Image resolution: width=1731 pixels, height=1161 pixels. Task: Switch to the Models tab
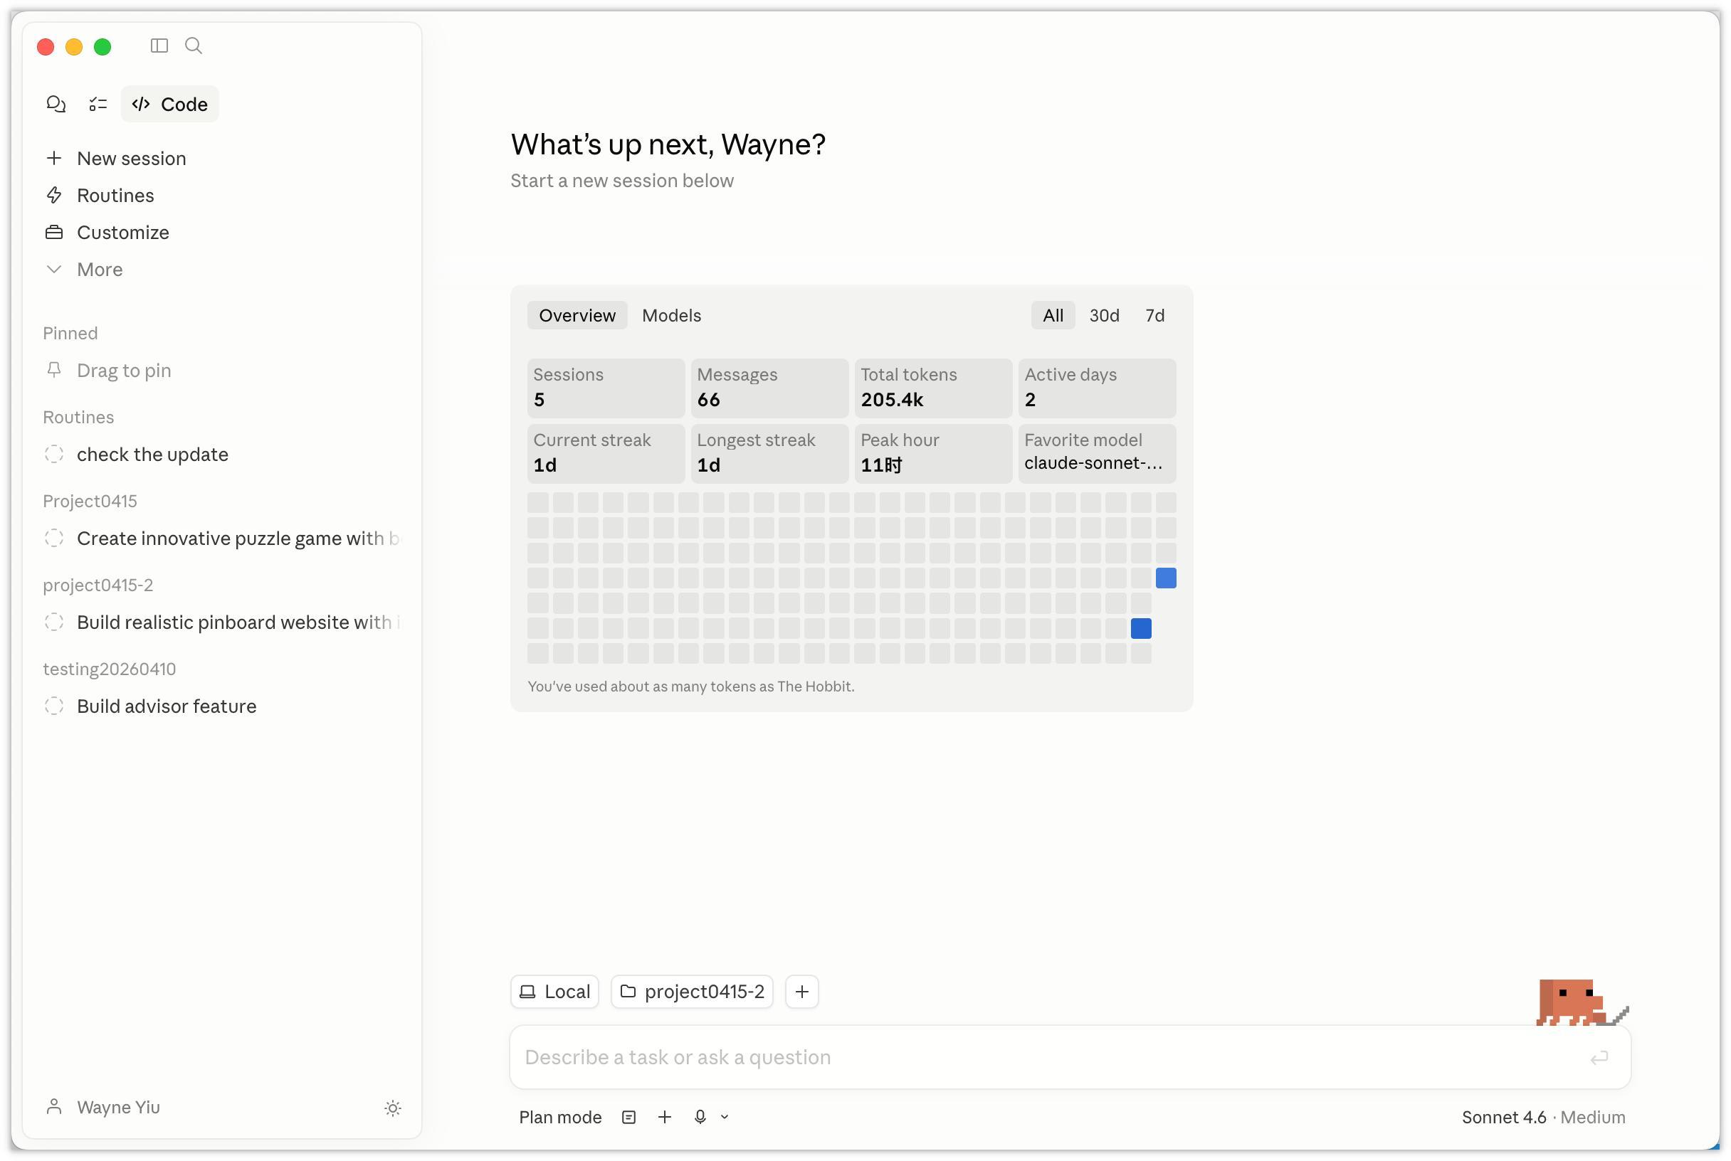pyautogui.click(x=671, y=315)
